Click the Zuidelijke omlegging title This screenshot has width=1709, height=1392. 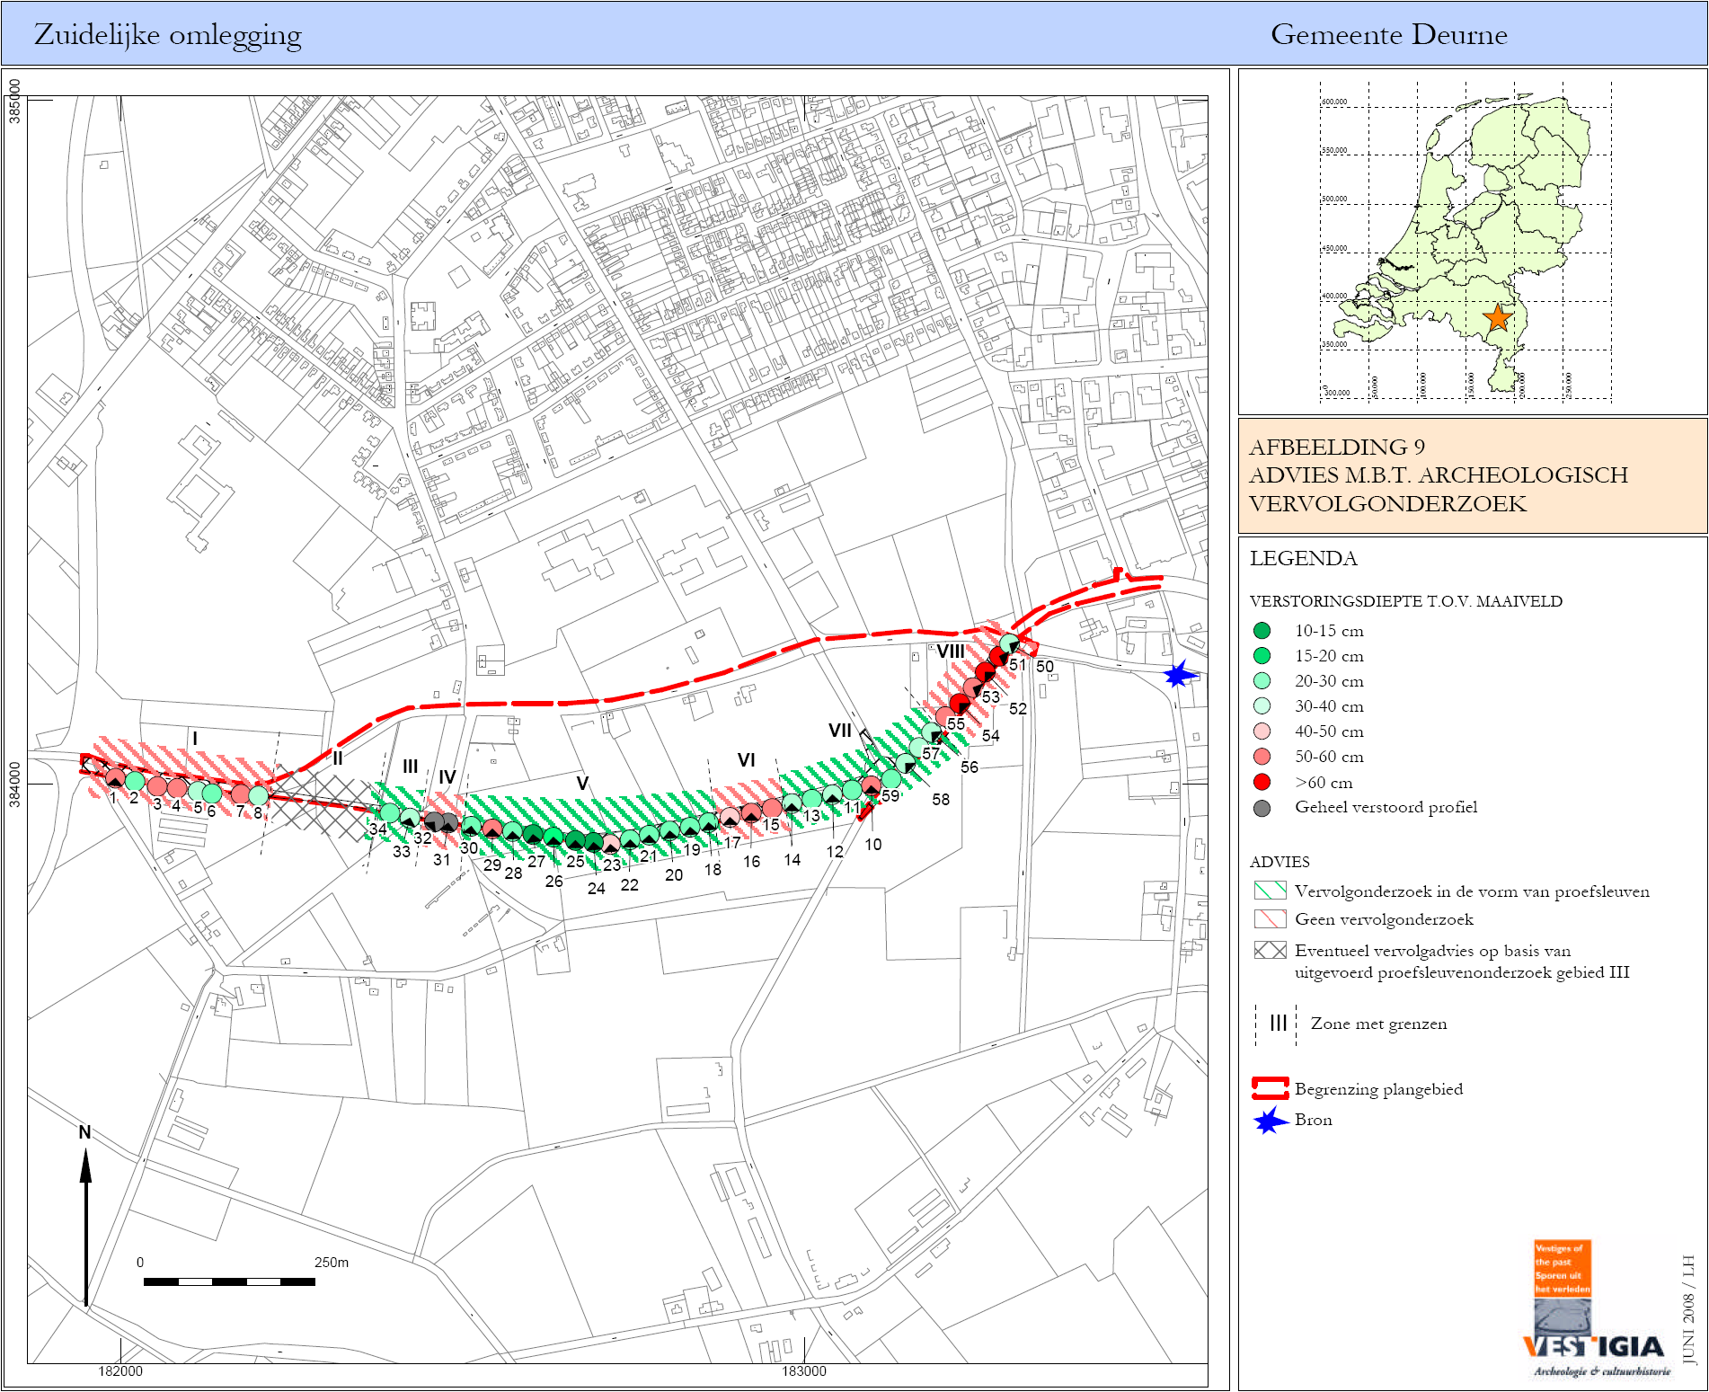168,35
